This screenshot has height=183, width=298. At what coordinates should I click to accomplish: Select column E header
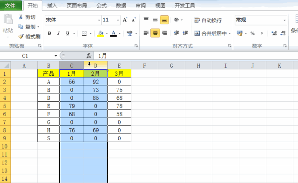[x=119, y=66]
